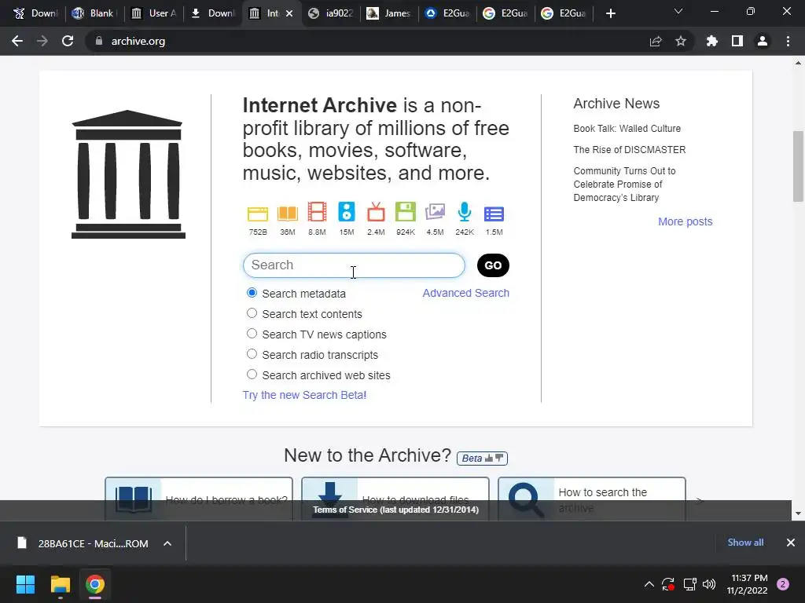805x603 pixels.
Task: Go back with browser back arrow
Action: point(17,41)
